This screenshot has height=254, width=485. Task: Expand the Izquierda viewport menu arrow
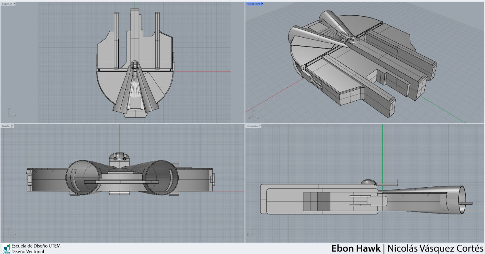[x=259, y=126]
